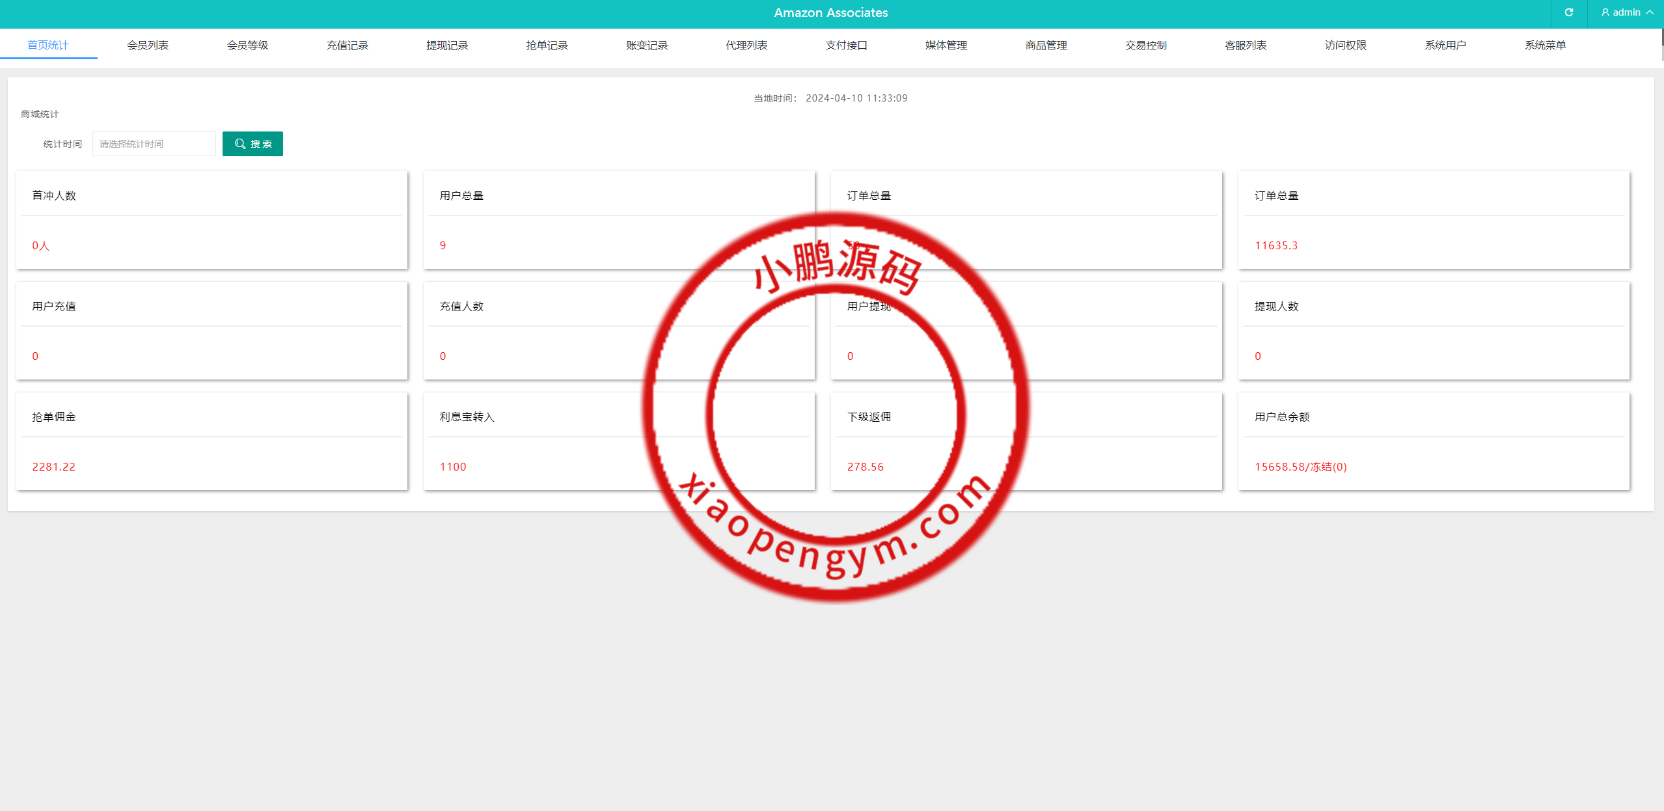Open the 商品管理 tab

[x=1046, y=45]
